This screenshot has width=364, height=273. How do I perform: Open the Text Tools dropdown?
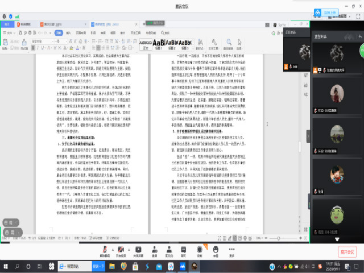coord(214,44)
